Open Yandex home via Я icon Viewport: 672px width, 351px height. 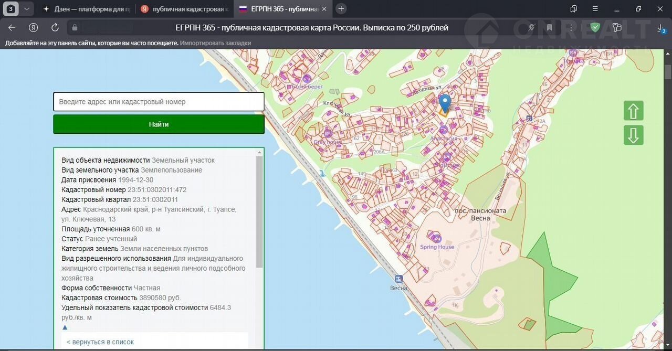(x=34, y=28)
